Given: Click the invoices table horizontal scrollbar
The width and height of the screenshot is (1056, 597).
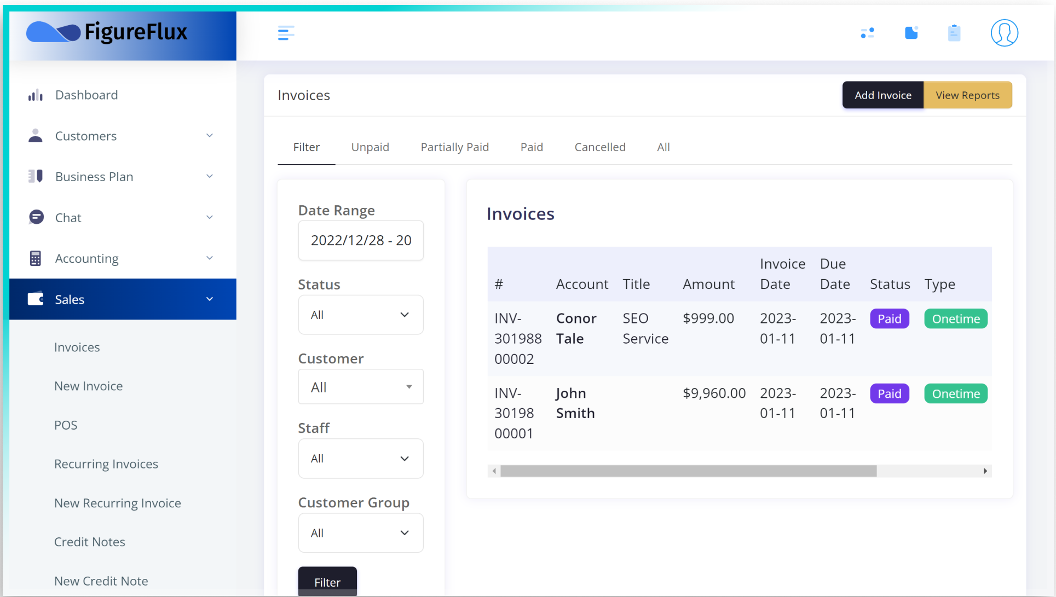Looking at the screenshot, I should coord(688,471).
